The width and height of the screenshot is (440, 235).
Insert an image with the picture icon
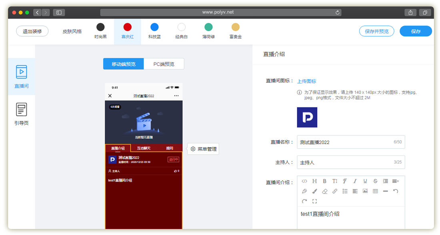point(365,191)
